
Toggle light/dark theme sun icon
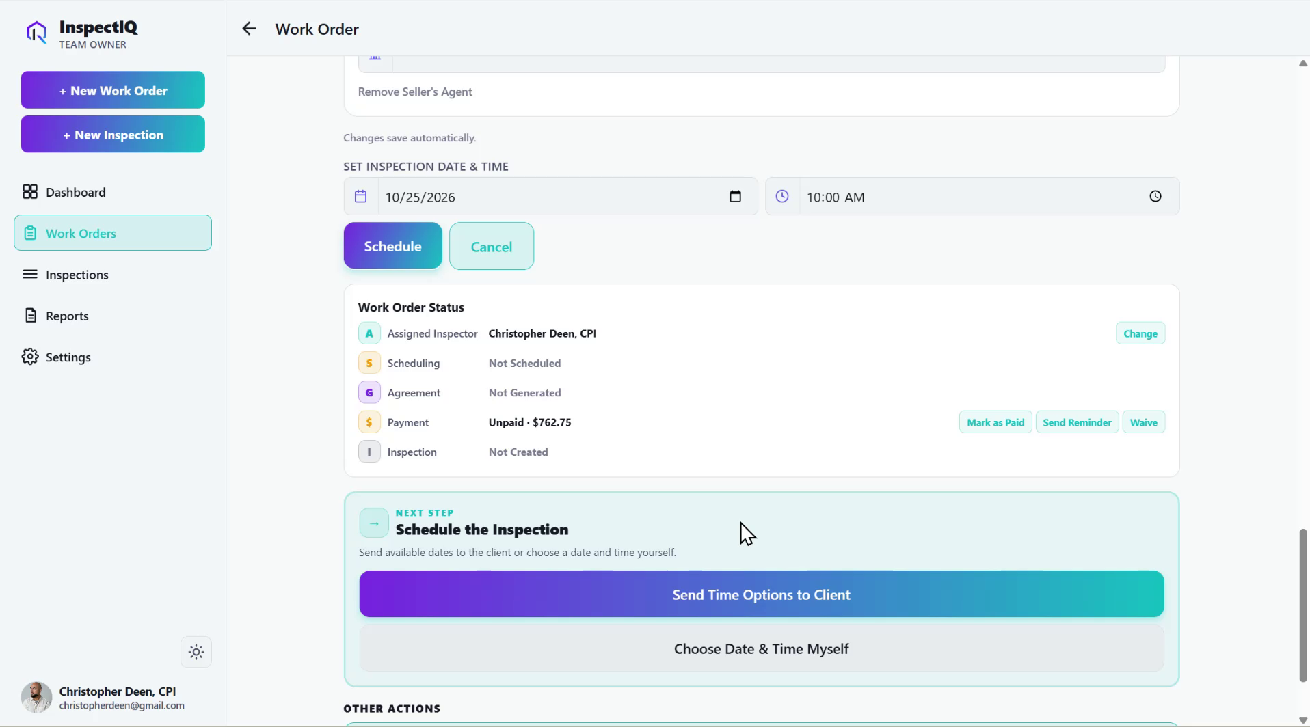click(x=196, y=652)
